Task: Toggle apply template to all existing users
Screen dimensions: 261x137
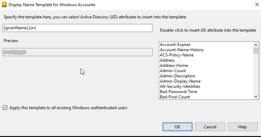Action: tap(5, 108)
